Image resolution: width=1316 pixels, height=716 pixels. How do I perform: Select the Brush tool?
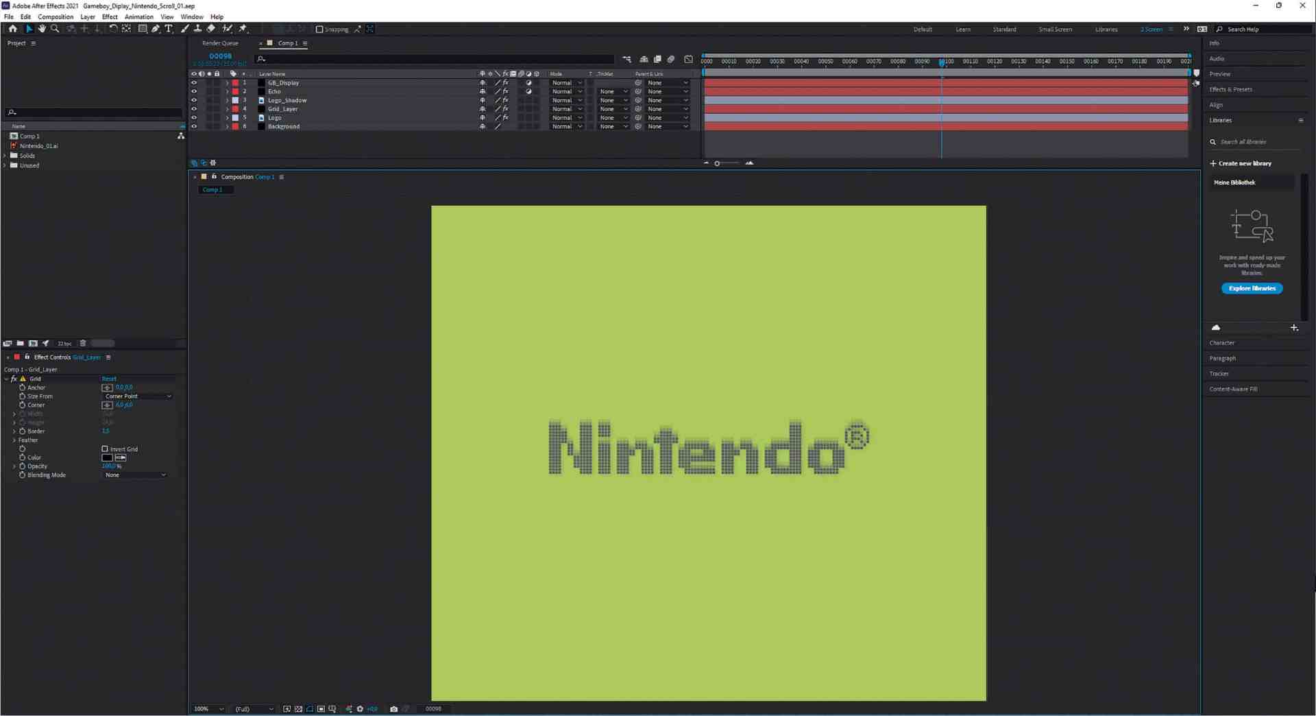(x=184, y=29)
